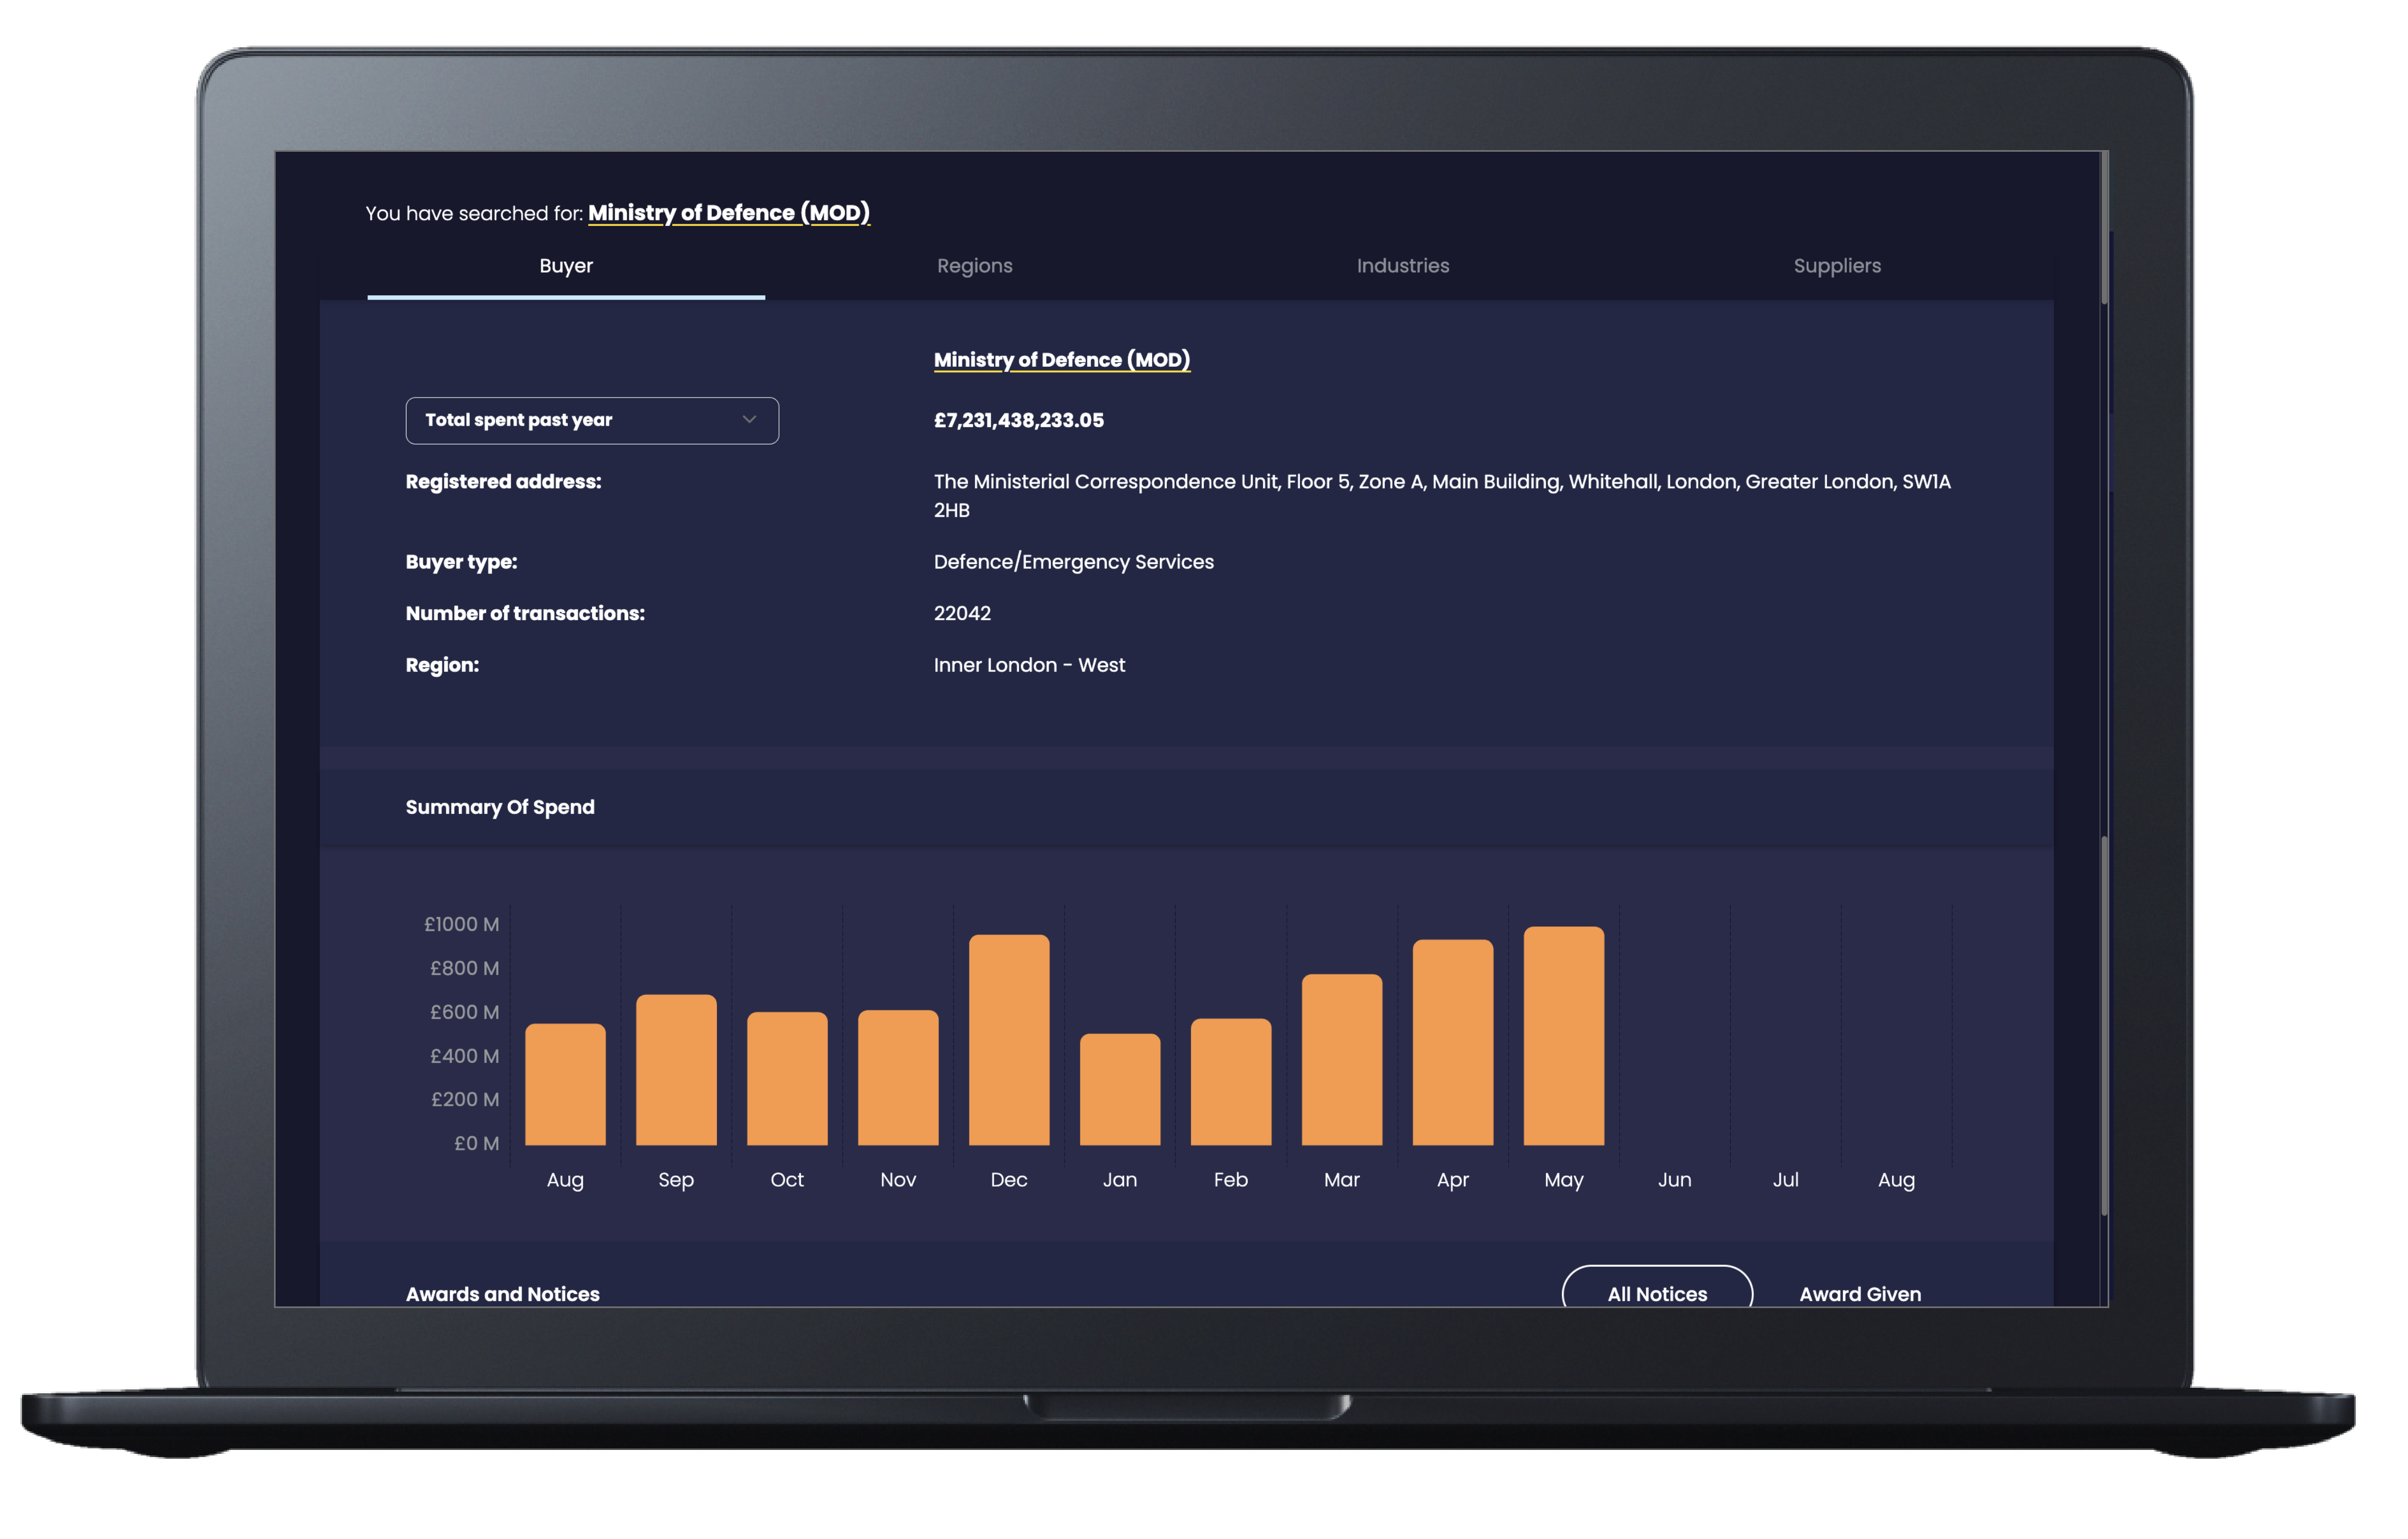The height and width of the screenshot is (1539, 2408).
Task: Click the 'Dec' month axis label
Action: 1008,1181
